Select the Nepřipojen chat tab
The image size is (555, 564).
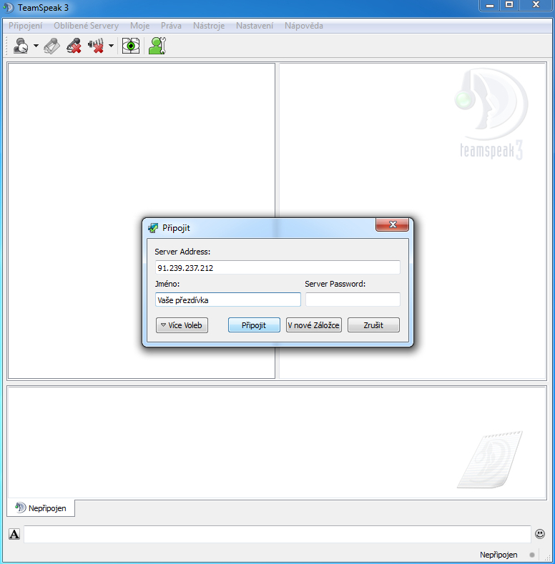coord(41,508)
